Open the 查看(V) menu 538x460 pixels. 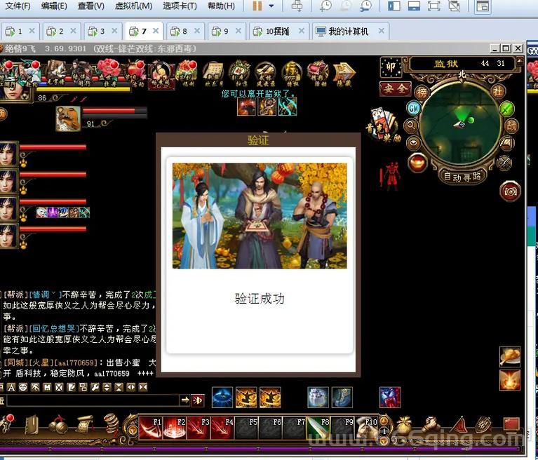coord(91,6)
